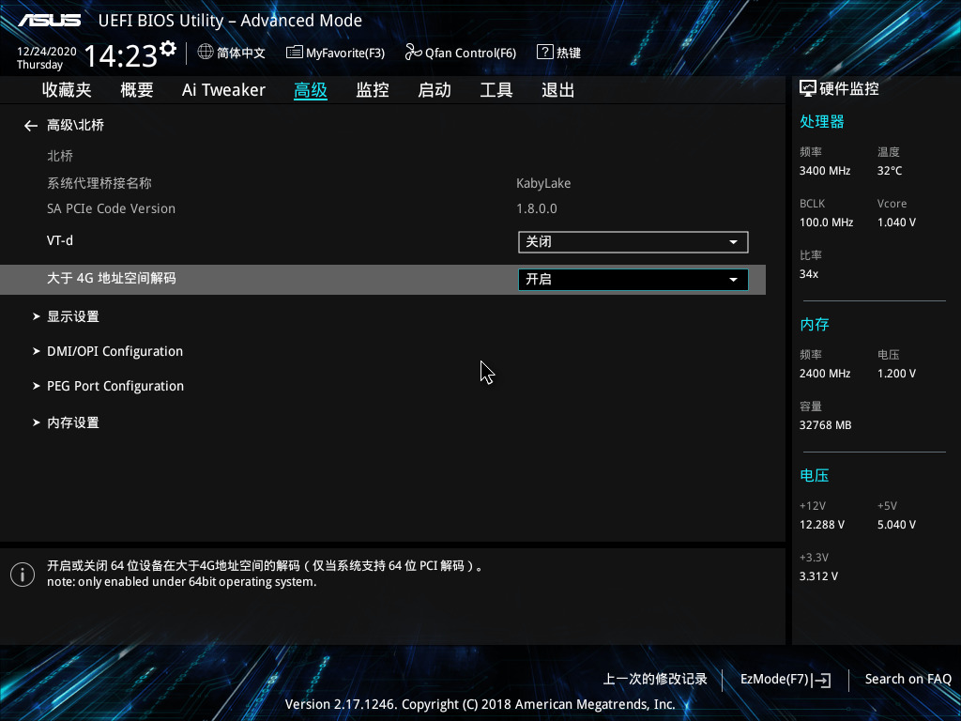Image resolution: width=961 pixels, height=721 pixels.
Task: Switch to the 收藏夹 tab
Action: [67, 90]
